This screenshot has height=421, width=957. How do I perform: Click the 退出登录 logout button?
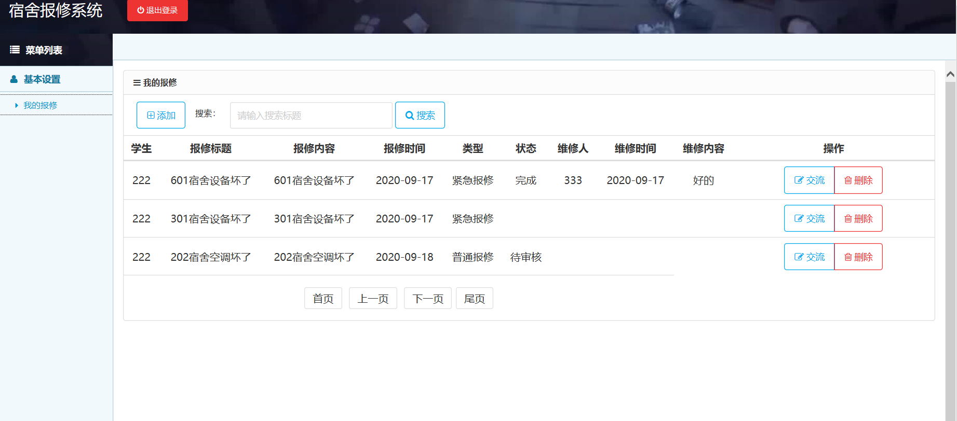[x=157, y=10]
